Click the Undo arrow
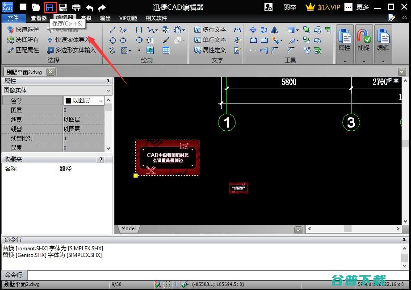 tap(90, 8)
